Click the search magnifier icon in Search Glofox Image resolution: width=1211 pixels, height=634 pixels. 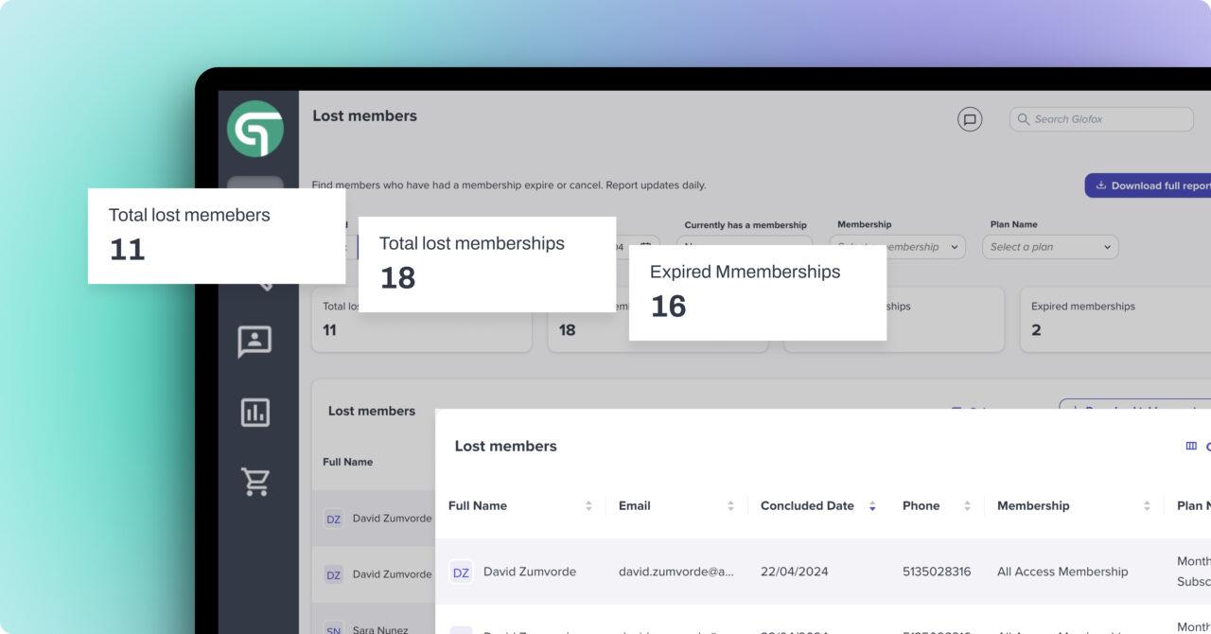tap(1023, 118)
